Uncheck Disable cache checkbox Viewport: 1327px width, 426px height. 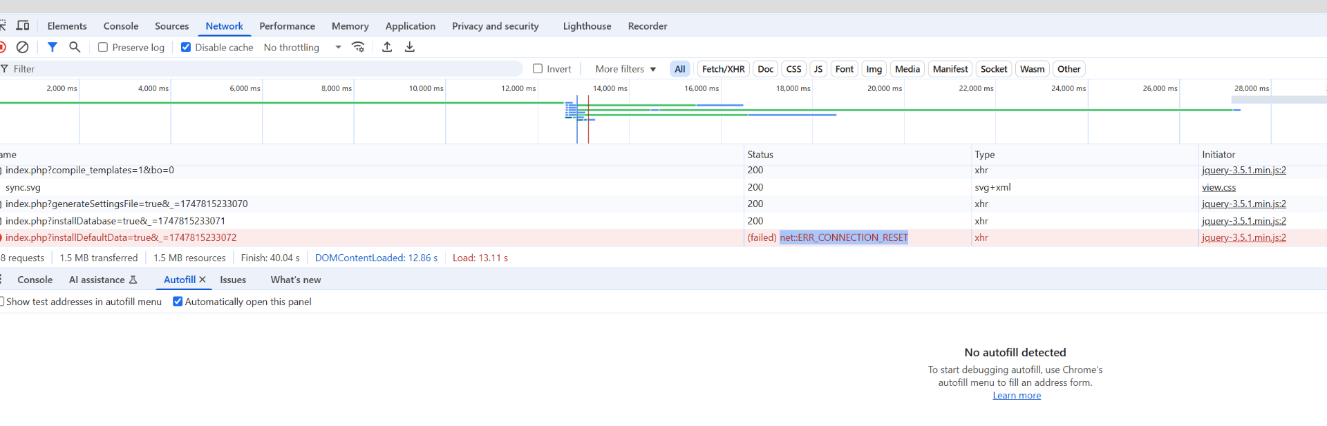point(186,47)
